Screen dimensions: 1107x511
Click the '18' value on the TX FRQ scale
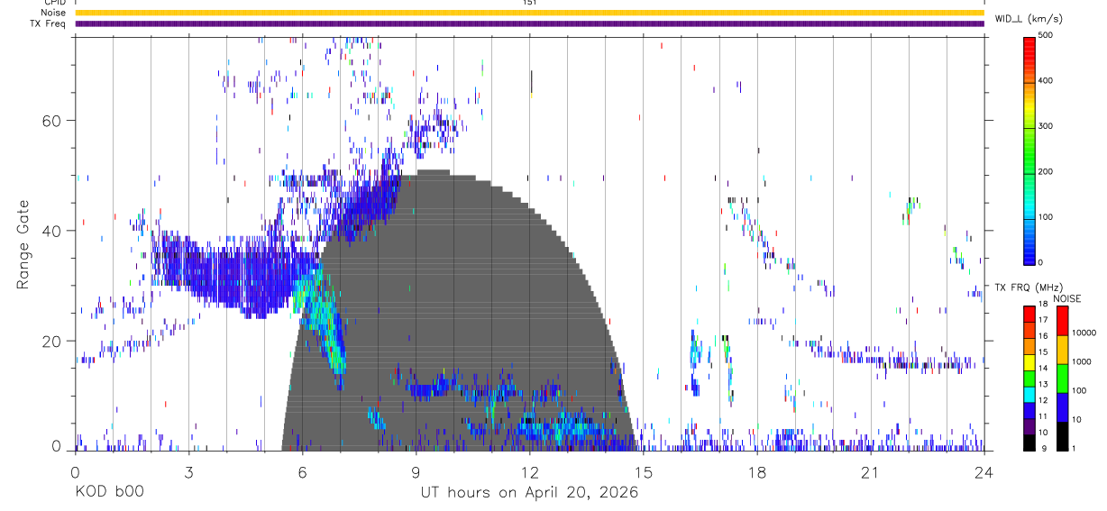coord(1043,304)
